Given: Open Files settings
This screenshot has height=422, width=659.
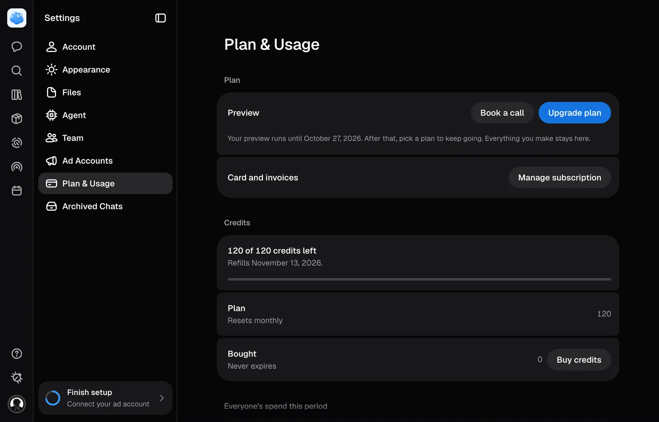Looking at the screenshot, I should pyautogui.click(x=105, y=92).
